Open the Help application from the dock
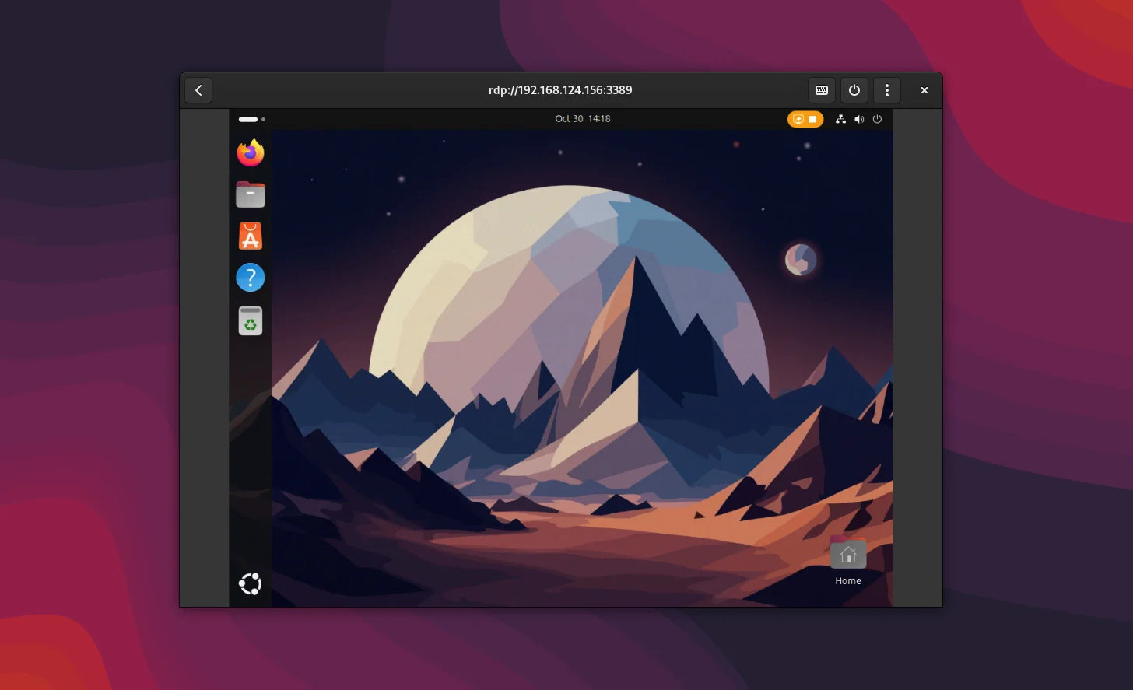The height and width of the screenshot is (690, 1133). pos(250,278)
